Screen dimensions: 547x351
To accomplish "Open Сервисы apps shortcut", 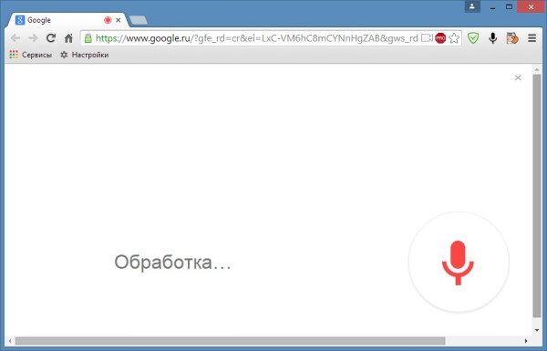I will (31, 55).
